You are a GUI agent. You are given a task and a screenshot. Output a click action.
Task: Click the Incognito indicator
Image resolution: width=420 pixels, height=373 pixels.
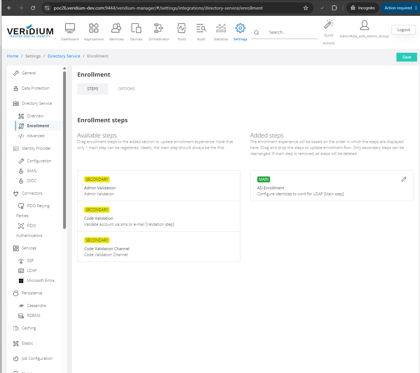363,8
